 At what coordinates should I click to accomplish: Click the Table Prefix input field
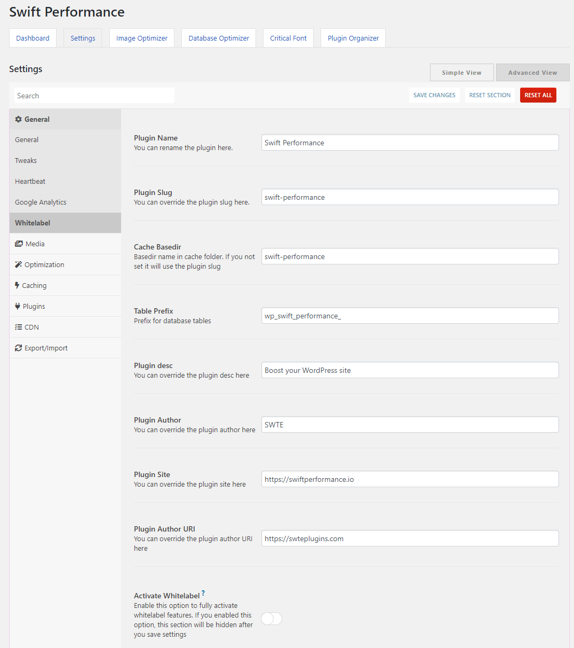[410, 316]
